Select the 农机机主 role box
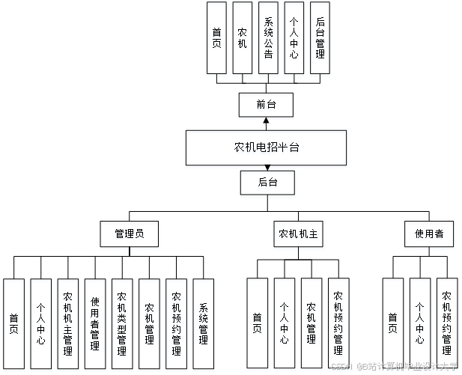Image resolution: width=462 pixels, height=375 pixels. (x=298, y=234)
